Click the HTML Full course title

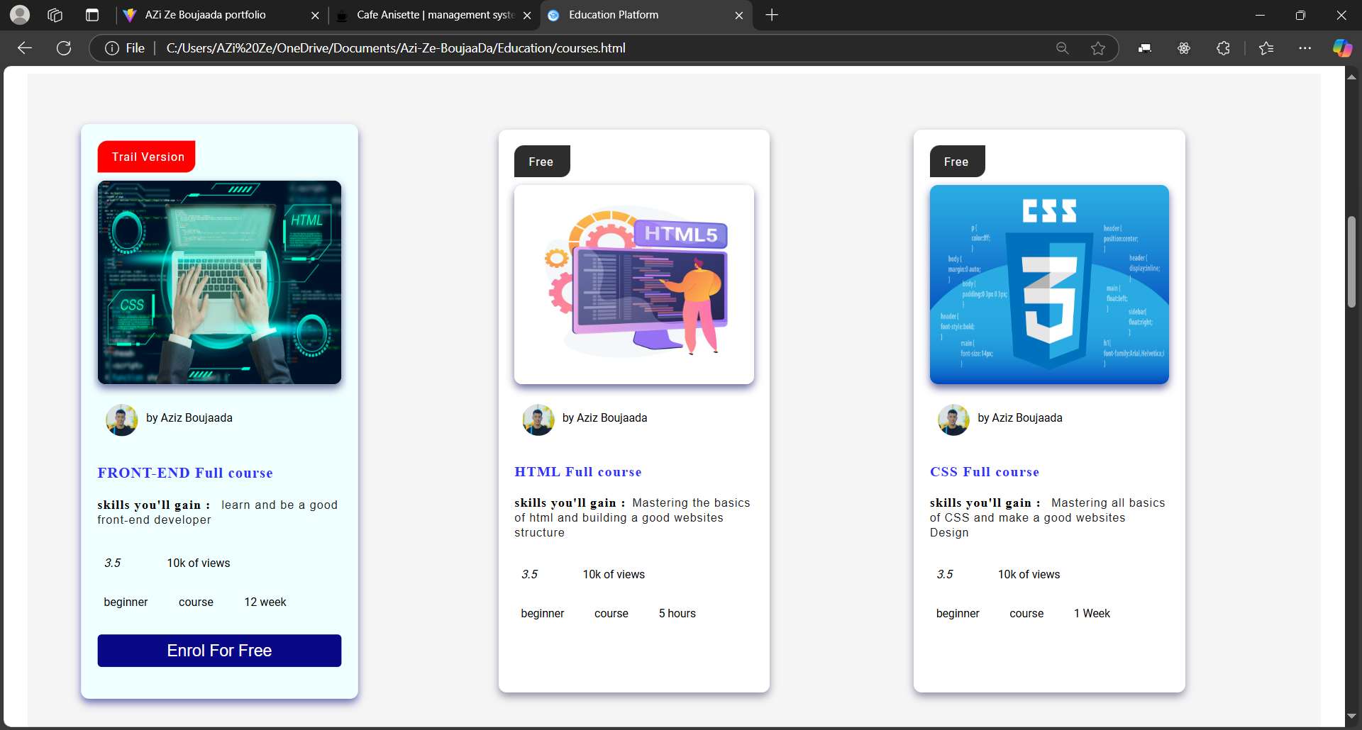(578, 472)
